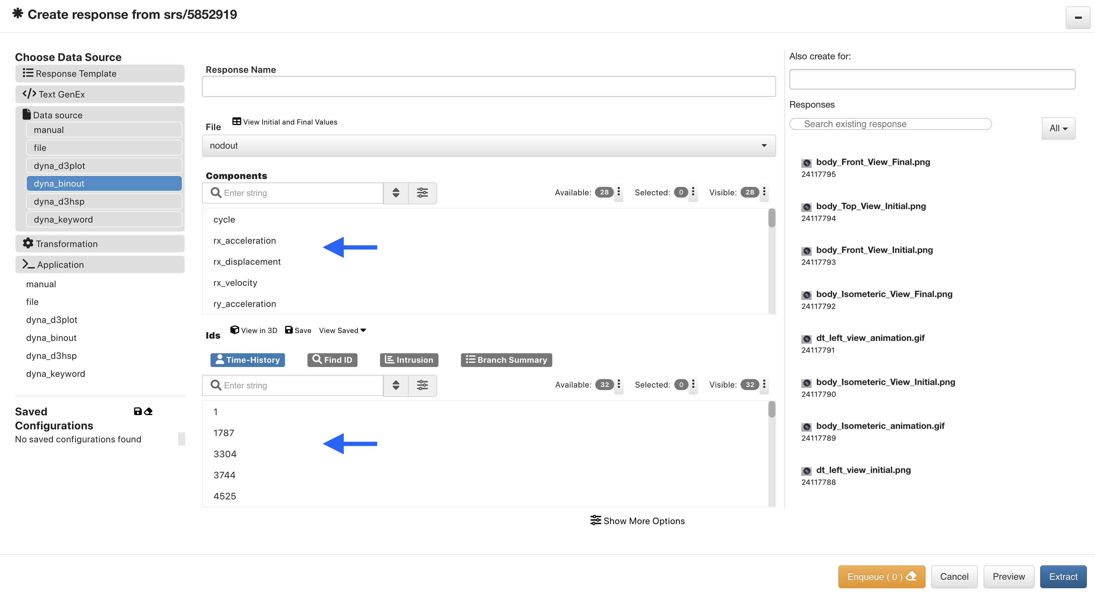Click the Components filter sliders icon
The width and height of the screenshot is (1095, 598).
(422, 193)
